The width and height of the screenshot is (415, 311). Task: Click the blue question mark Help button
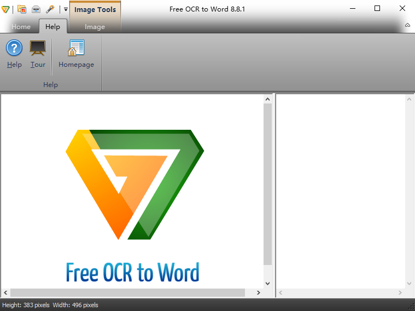pos(14,54)
